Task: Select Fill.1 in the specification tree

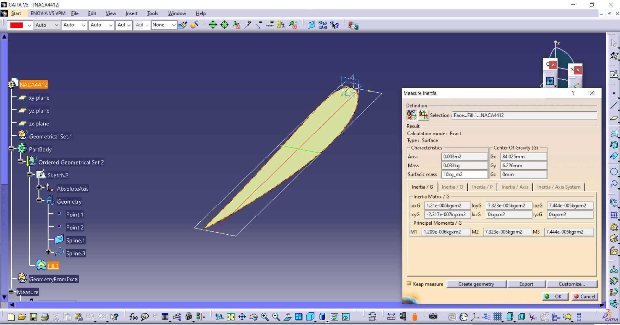Action: pyautogui.click(x=53, y=266)
